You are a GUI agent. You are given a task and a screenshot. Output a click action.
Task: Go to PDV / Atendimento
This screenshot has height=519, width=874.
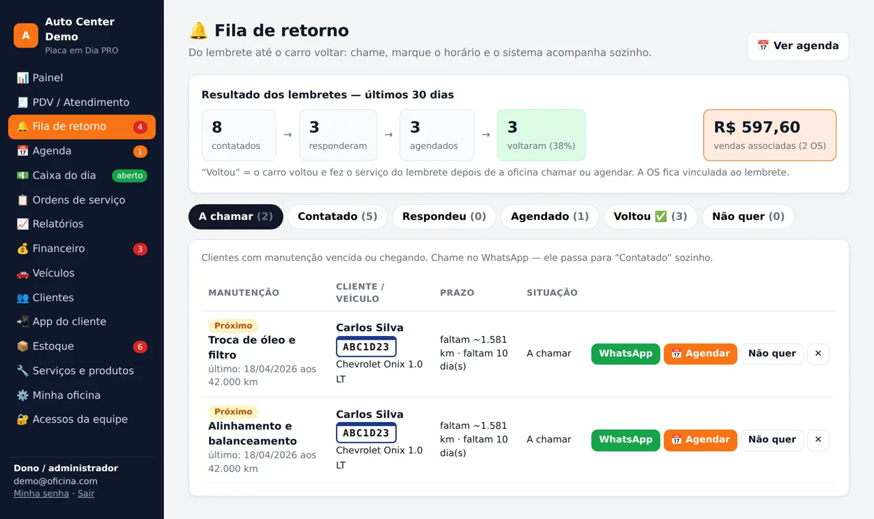point(82,102)
